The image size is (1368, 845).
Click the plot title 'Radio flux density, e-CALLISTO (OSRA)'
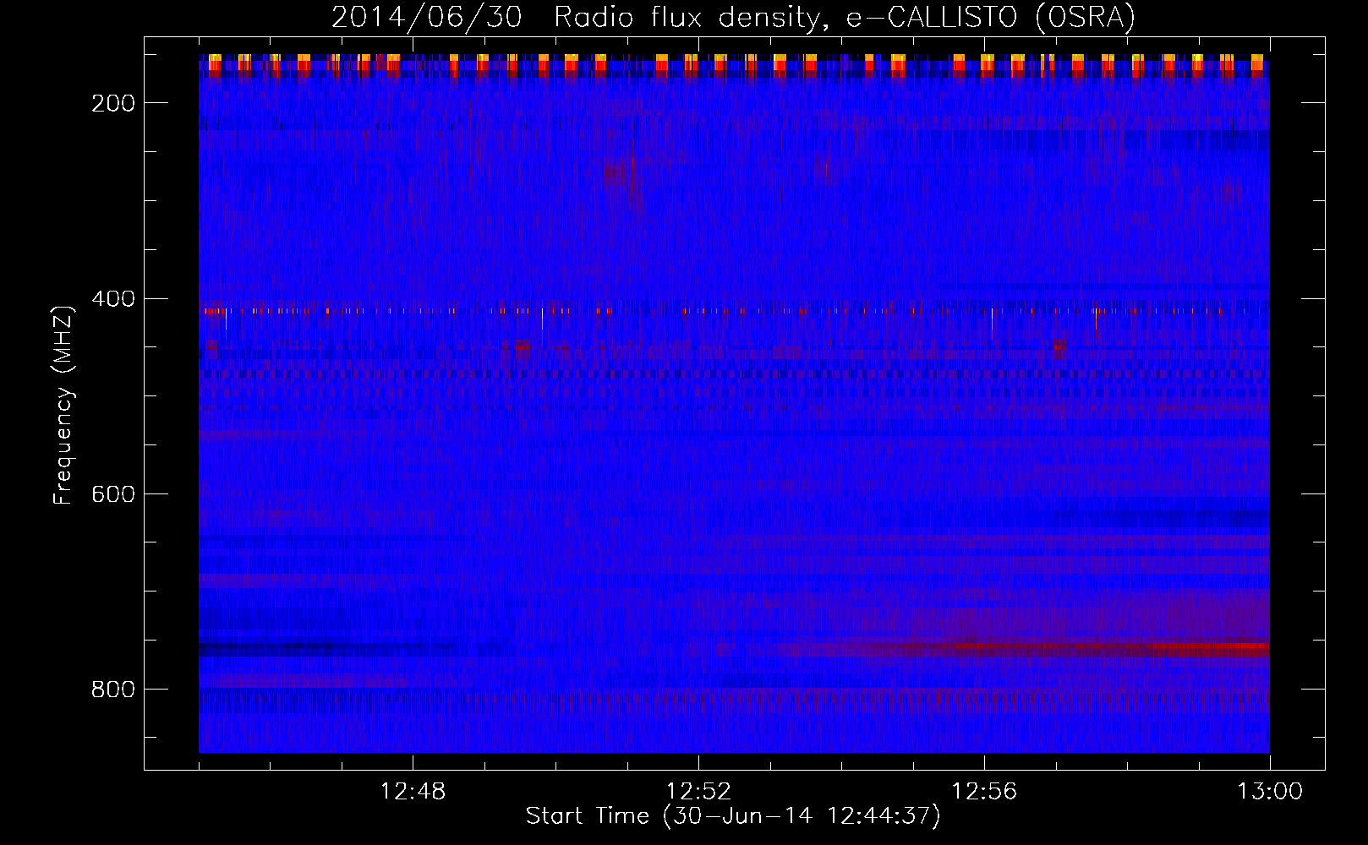[x=845, y=18]
